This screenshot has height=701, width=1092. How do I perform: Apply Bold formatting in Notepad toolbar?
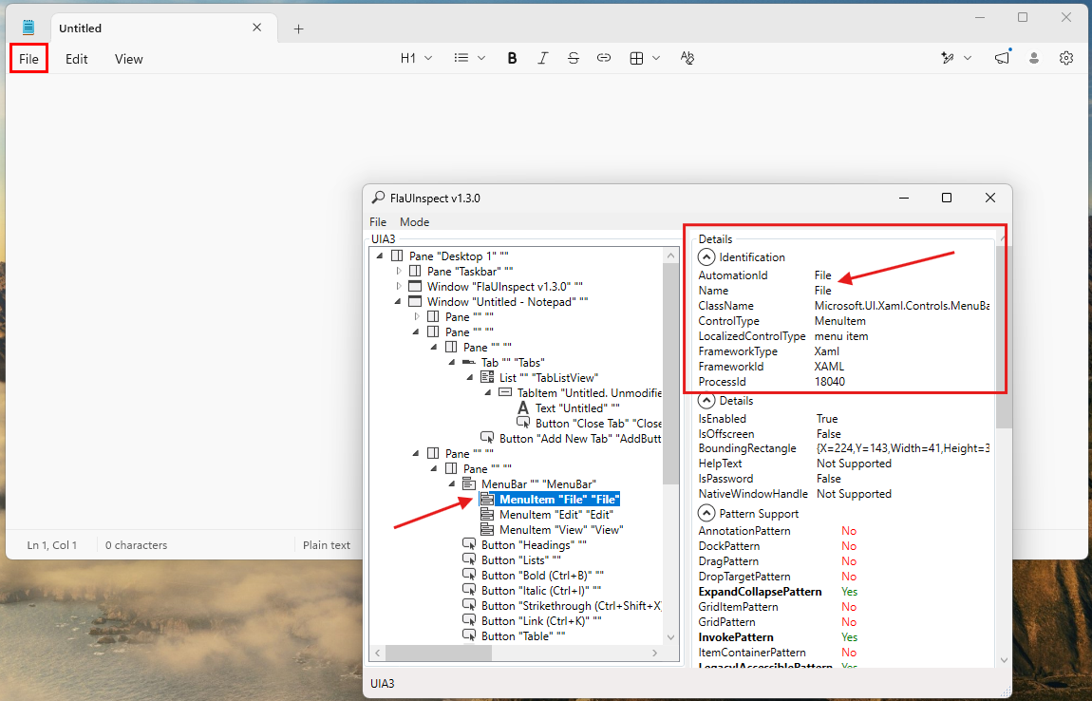512,58
